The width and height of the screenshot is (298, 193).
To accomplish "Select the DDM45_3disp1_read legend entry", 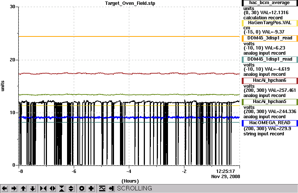I will (269, 38).
